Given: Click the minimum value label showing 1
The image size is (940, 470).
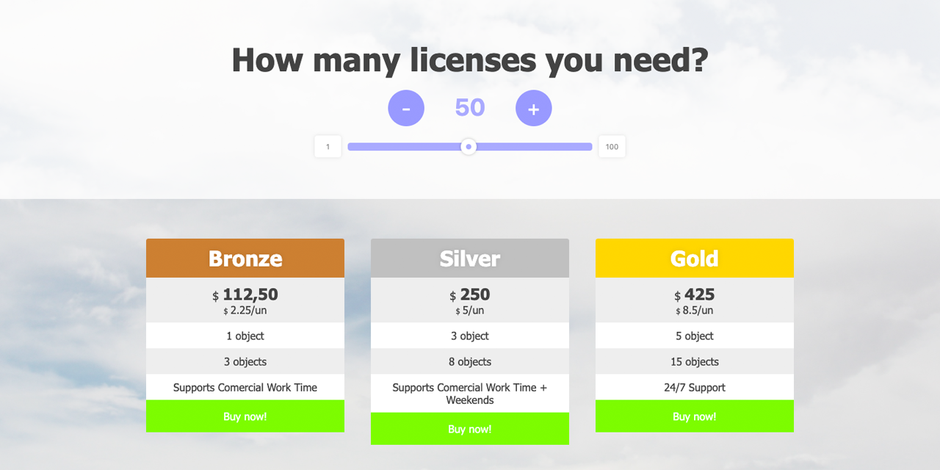Looking at the screenshot, I should click(x=328, y=146).
